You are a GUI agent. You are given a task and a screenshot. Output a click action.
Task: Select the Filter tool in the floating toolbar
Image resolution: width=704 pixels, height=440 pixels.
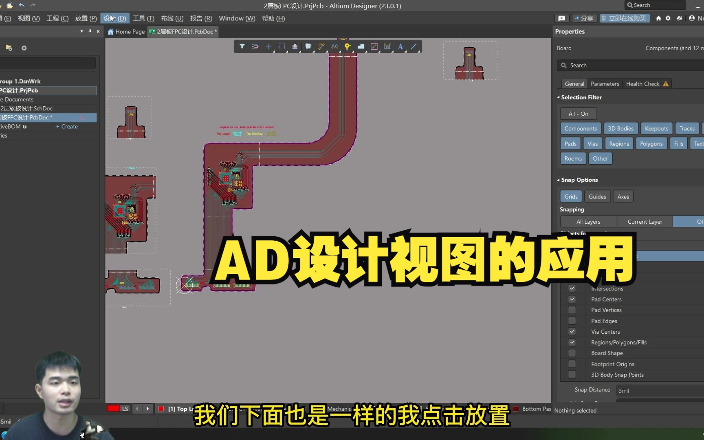(242, 46)
